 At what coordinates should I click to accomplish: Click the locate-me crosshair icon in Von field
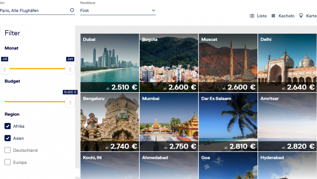point(72,10)
